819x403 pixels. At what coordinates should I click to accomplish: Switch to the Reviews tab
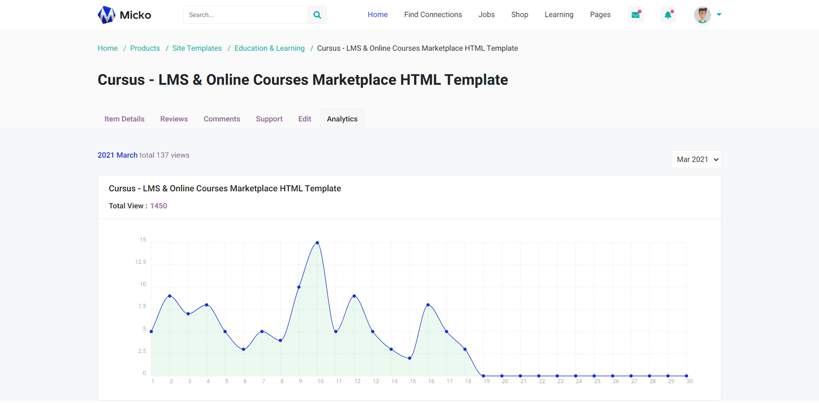174,119
